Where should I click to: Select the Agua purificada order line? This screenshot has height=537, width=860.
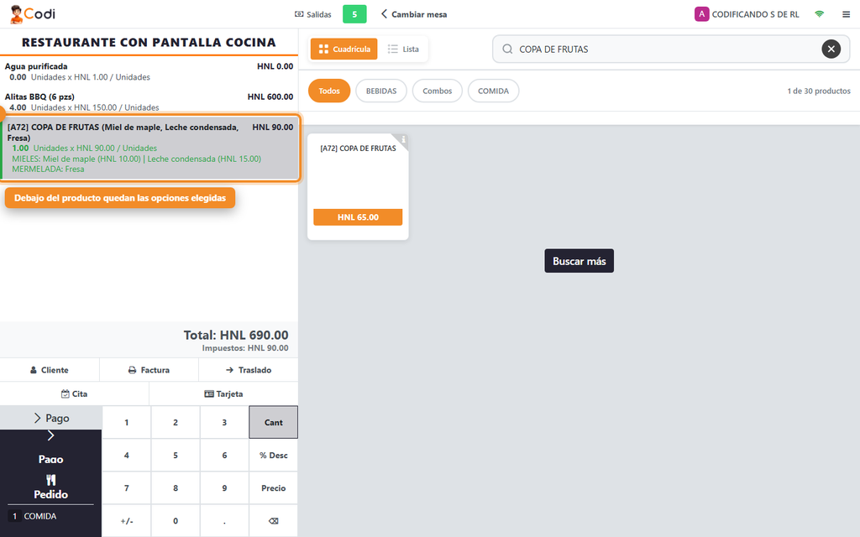pos(149,71)
